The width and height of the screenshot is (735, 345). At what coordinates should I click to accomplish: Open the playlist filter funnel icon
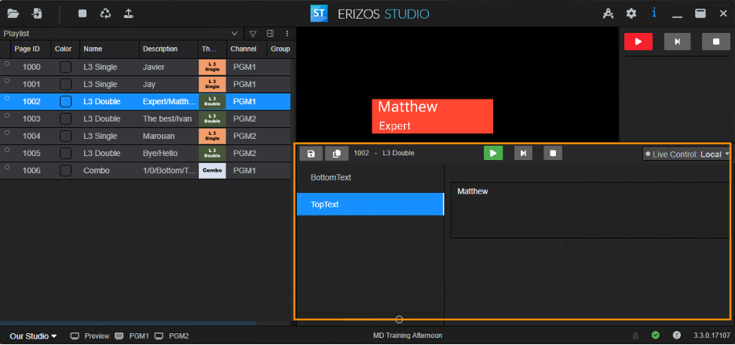pyautogui.click(x=253, y=34)
